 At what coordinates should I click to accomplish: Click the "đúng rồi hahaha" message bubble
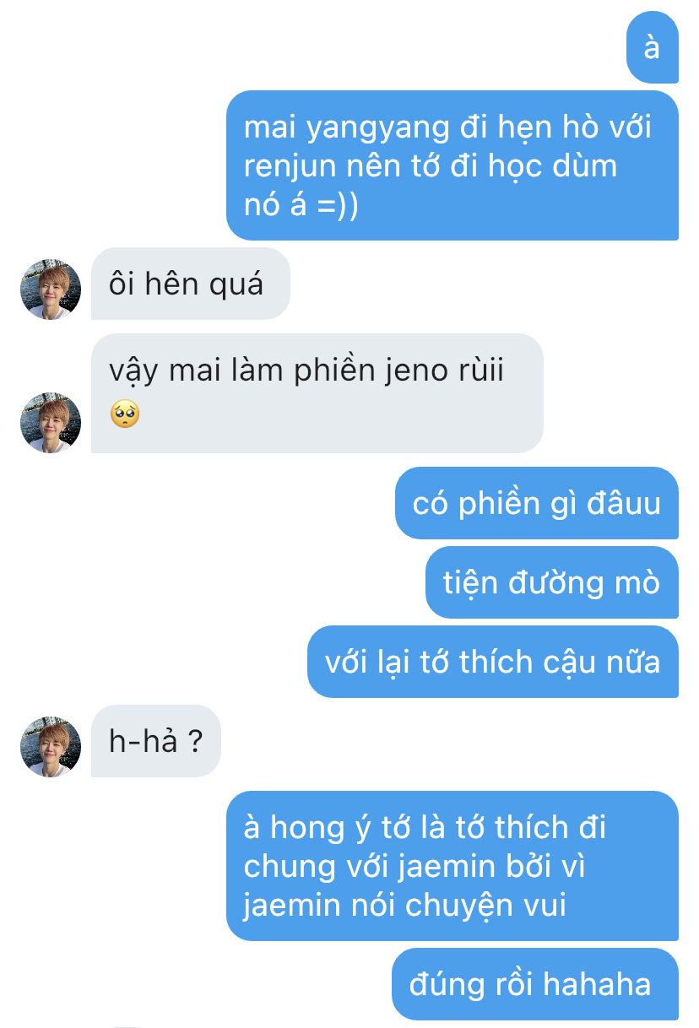[535, 984]
